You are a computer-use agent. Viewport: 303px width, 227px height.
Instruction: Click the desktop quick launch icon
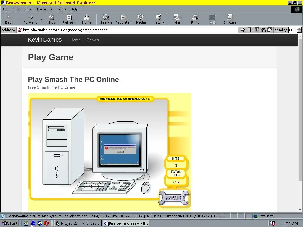pos(26,223)
